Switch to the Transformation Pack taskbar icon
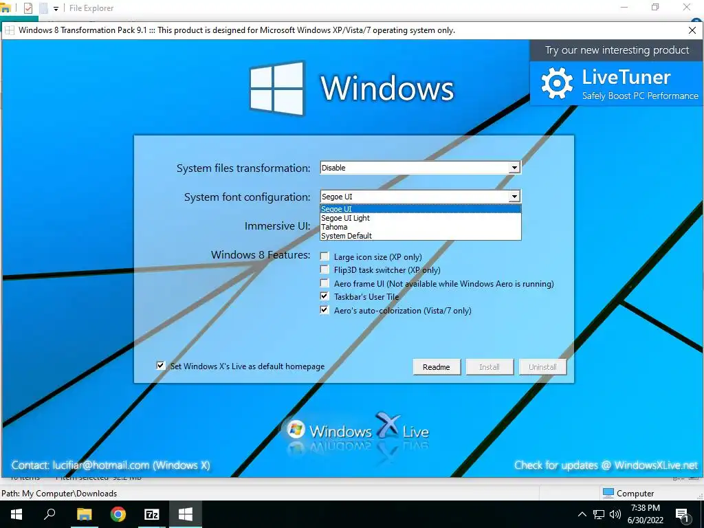Viewport: 704px width, 528px height. (x=186, y=514)
